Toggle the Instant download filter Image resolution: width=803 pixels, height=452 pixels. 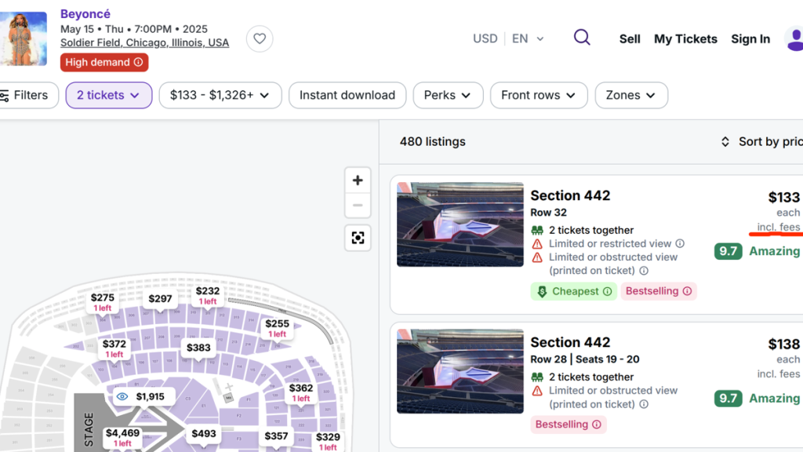347,95
